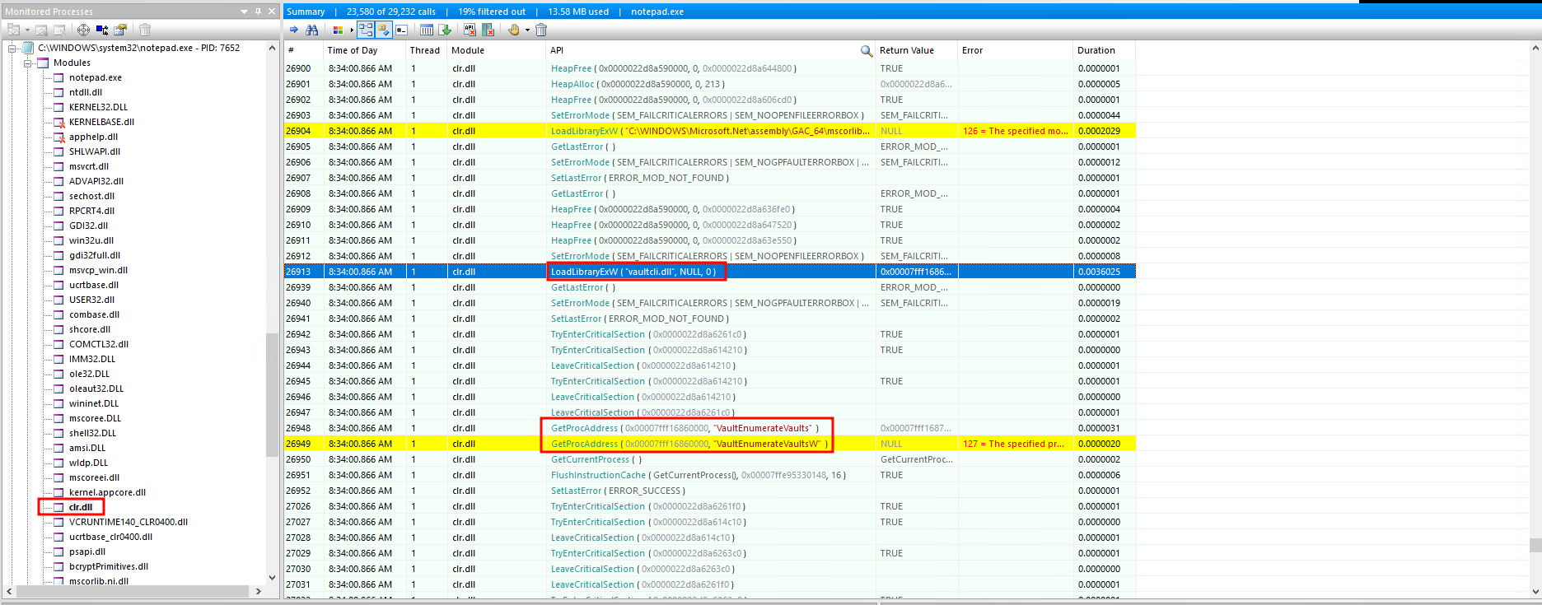Sort by the Module column header
1542x605 pixels.
tap(496, 51)
